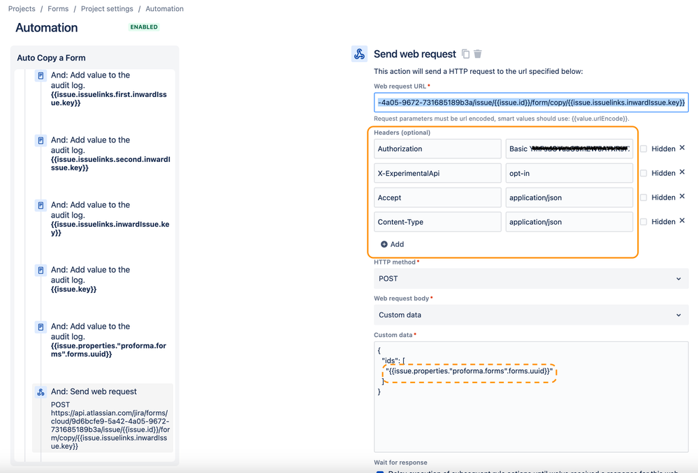This screenshot has width=698, height=473.
Task: Tick Hidden checkbox for Accept header
Action: (x=644, y=197)
